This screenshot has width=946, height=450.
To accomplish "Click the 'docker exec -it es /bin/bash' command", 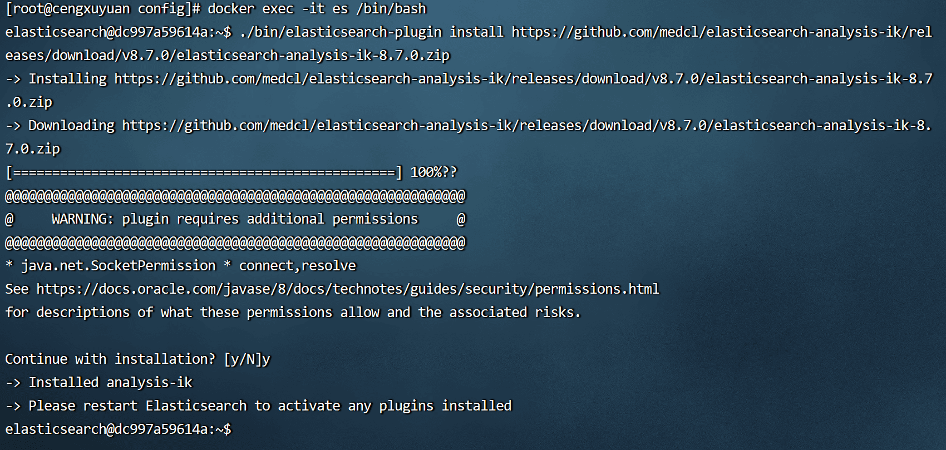I will (x=317, y=9).
